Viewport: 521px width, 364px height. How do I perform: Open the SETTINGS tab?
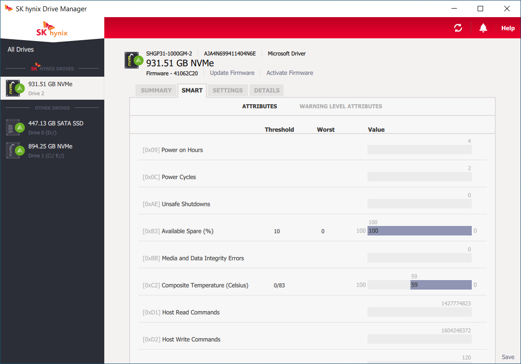point(228,90)
